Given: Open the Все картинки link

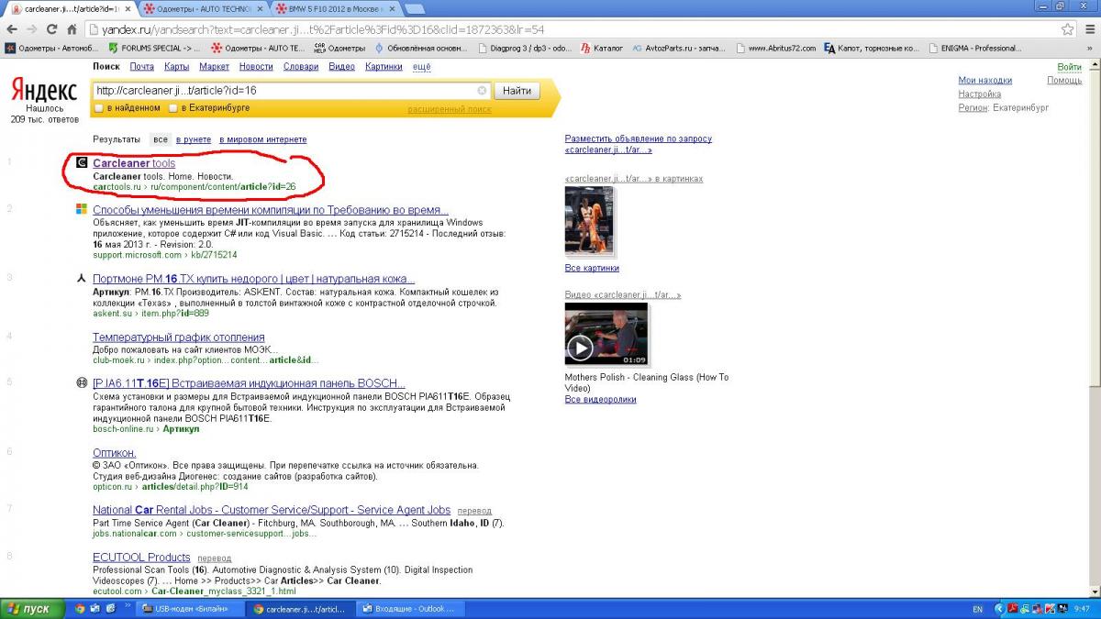Looking at the screenshot, I should coord(592,268).
